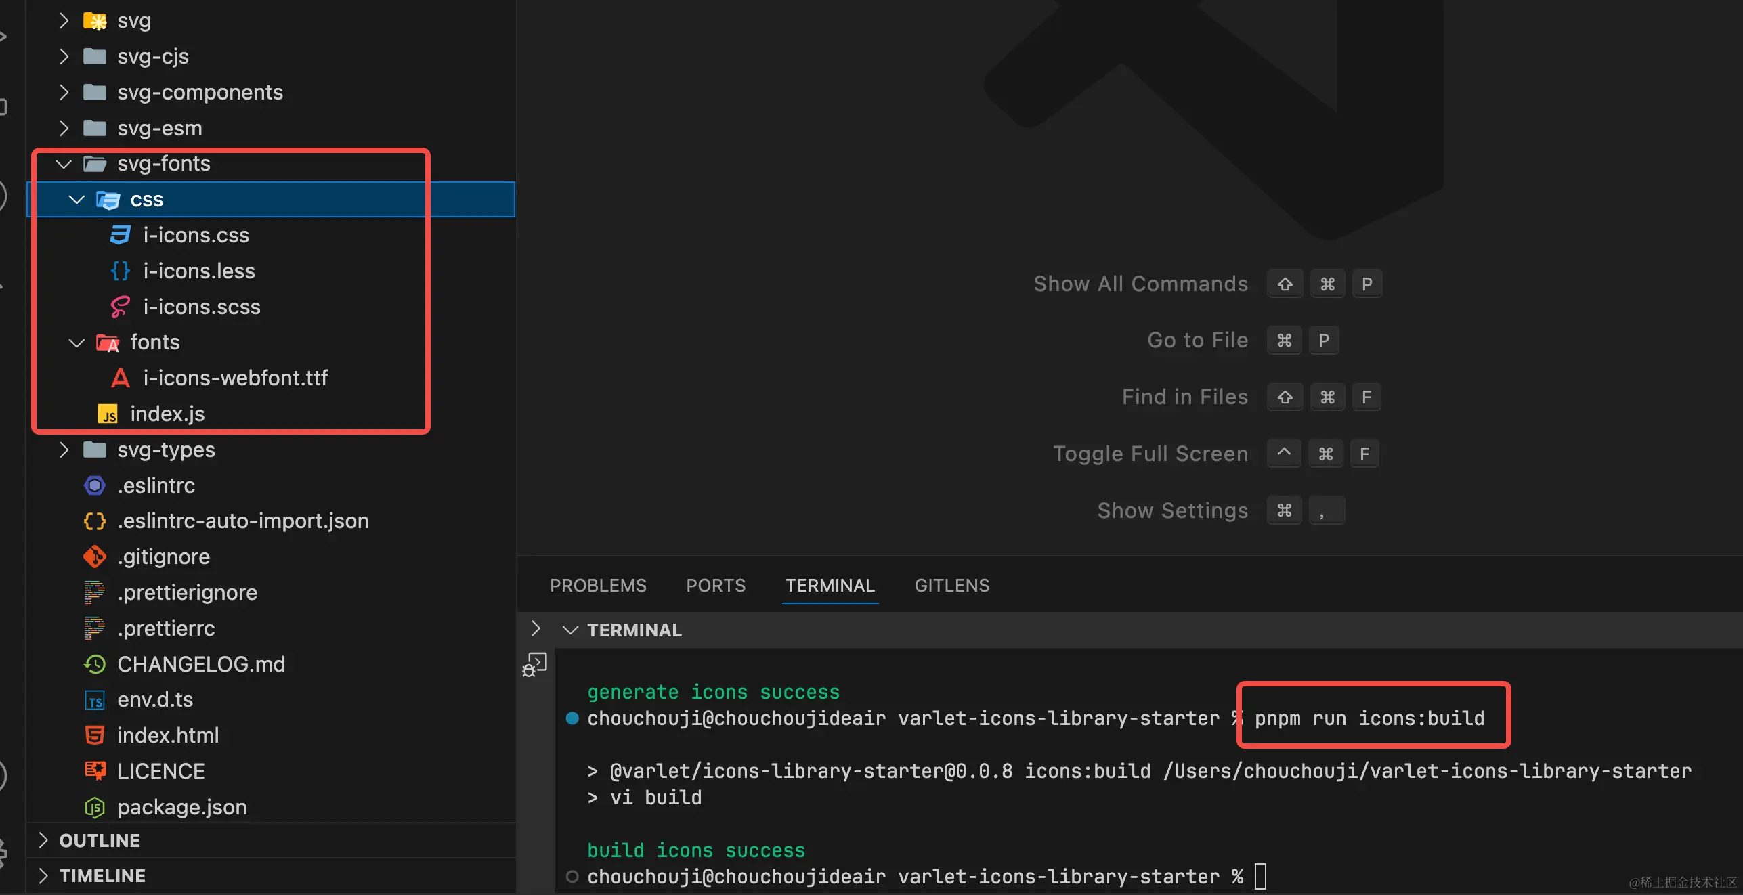Collapse the TERMINAL group chevron
Viewport: 1743px width, 895px height.
pyautogui.click(x=570, y=630)
